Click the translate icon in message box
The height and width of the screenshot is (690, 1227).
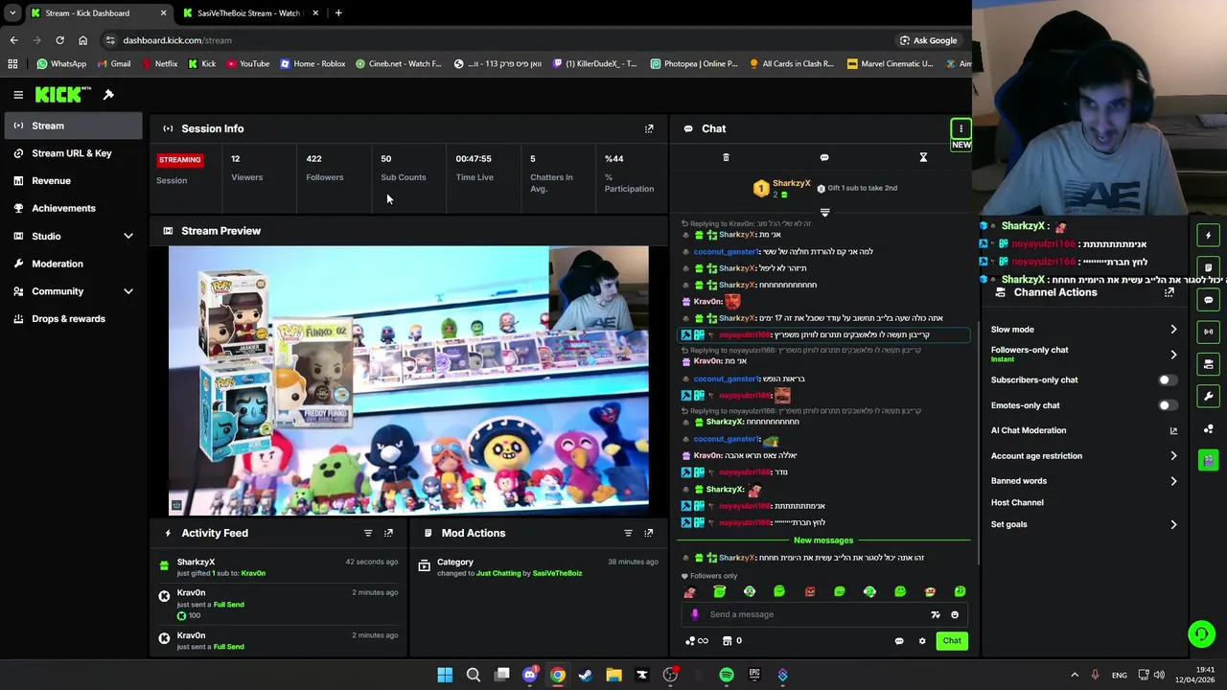[x=936, y=615]
